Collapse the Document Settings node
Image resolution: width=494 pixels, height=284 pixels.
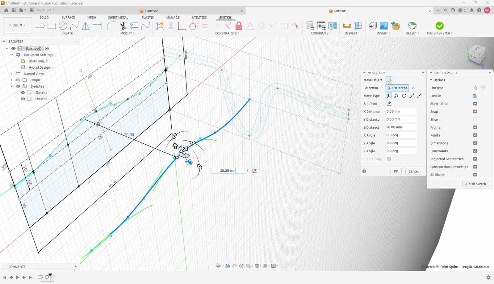(12, 55)
